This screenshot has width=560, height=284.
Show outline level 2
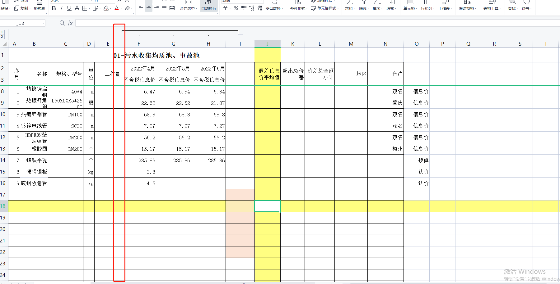tap(2, 37)
